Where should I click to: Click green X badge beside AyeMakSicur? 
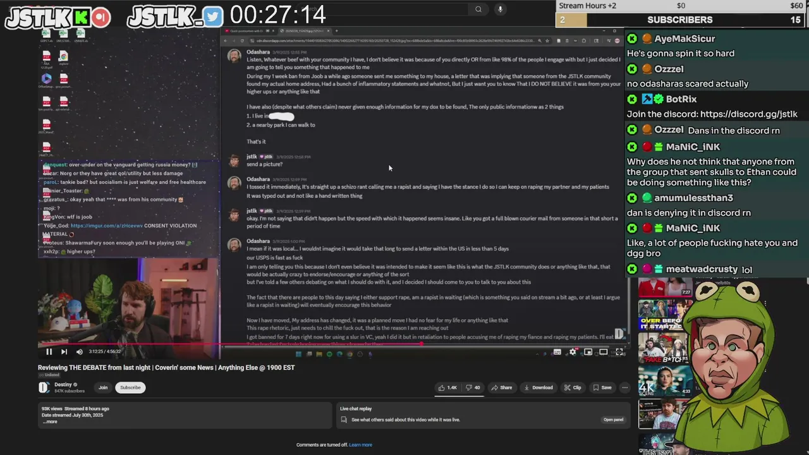tap(632, 39)
